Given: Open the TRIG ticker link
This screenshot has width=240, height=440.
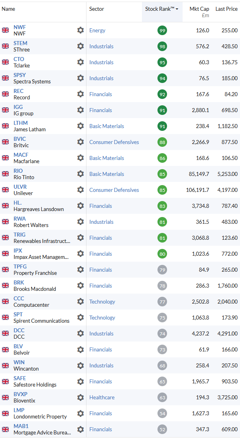Looking at the screenshot, I should [20, 235].
